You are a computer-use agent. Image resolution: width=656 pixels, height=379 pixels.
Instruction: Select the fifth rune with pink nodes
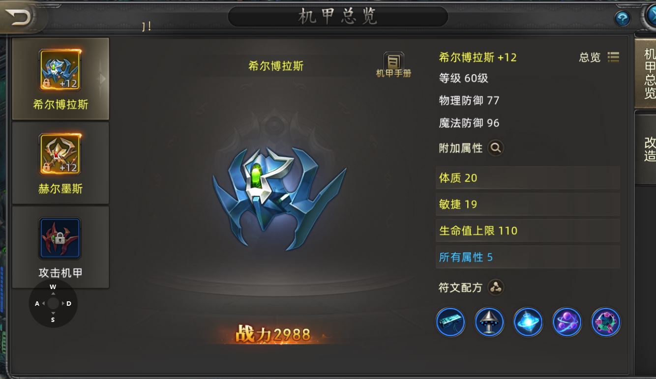pyautogui.click(x=606, y=322)
